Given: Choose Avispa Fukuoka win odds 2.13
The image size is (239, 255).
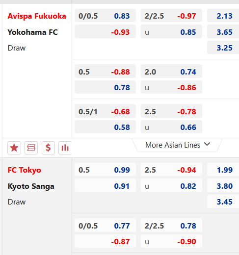Looking at the screenshot, I should (223, 16).
